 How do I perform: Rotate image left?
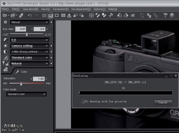(x=119, y=15)
